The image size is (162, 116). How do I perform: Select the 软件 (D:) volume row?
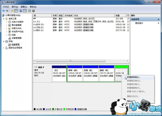tap(81, 25)
